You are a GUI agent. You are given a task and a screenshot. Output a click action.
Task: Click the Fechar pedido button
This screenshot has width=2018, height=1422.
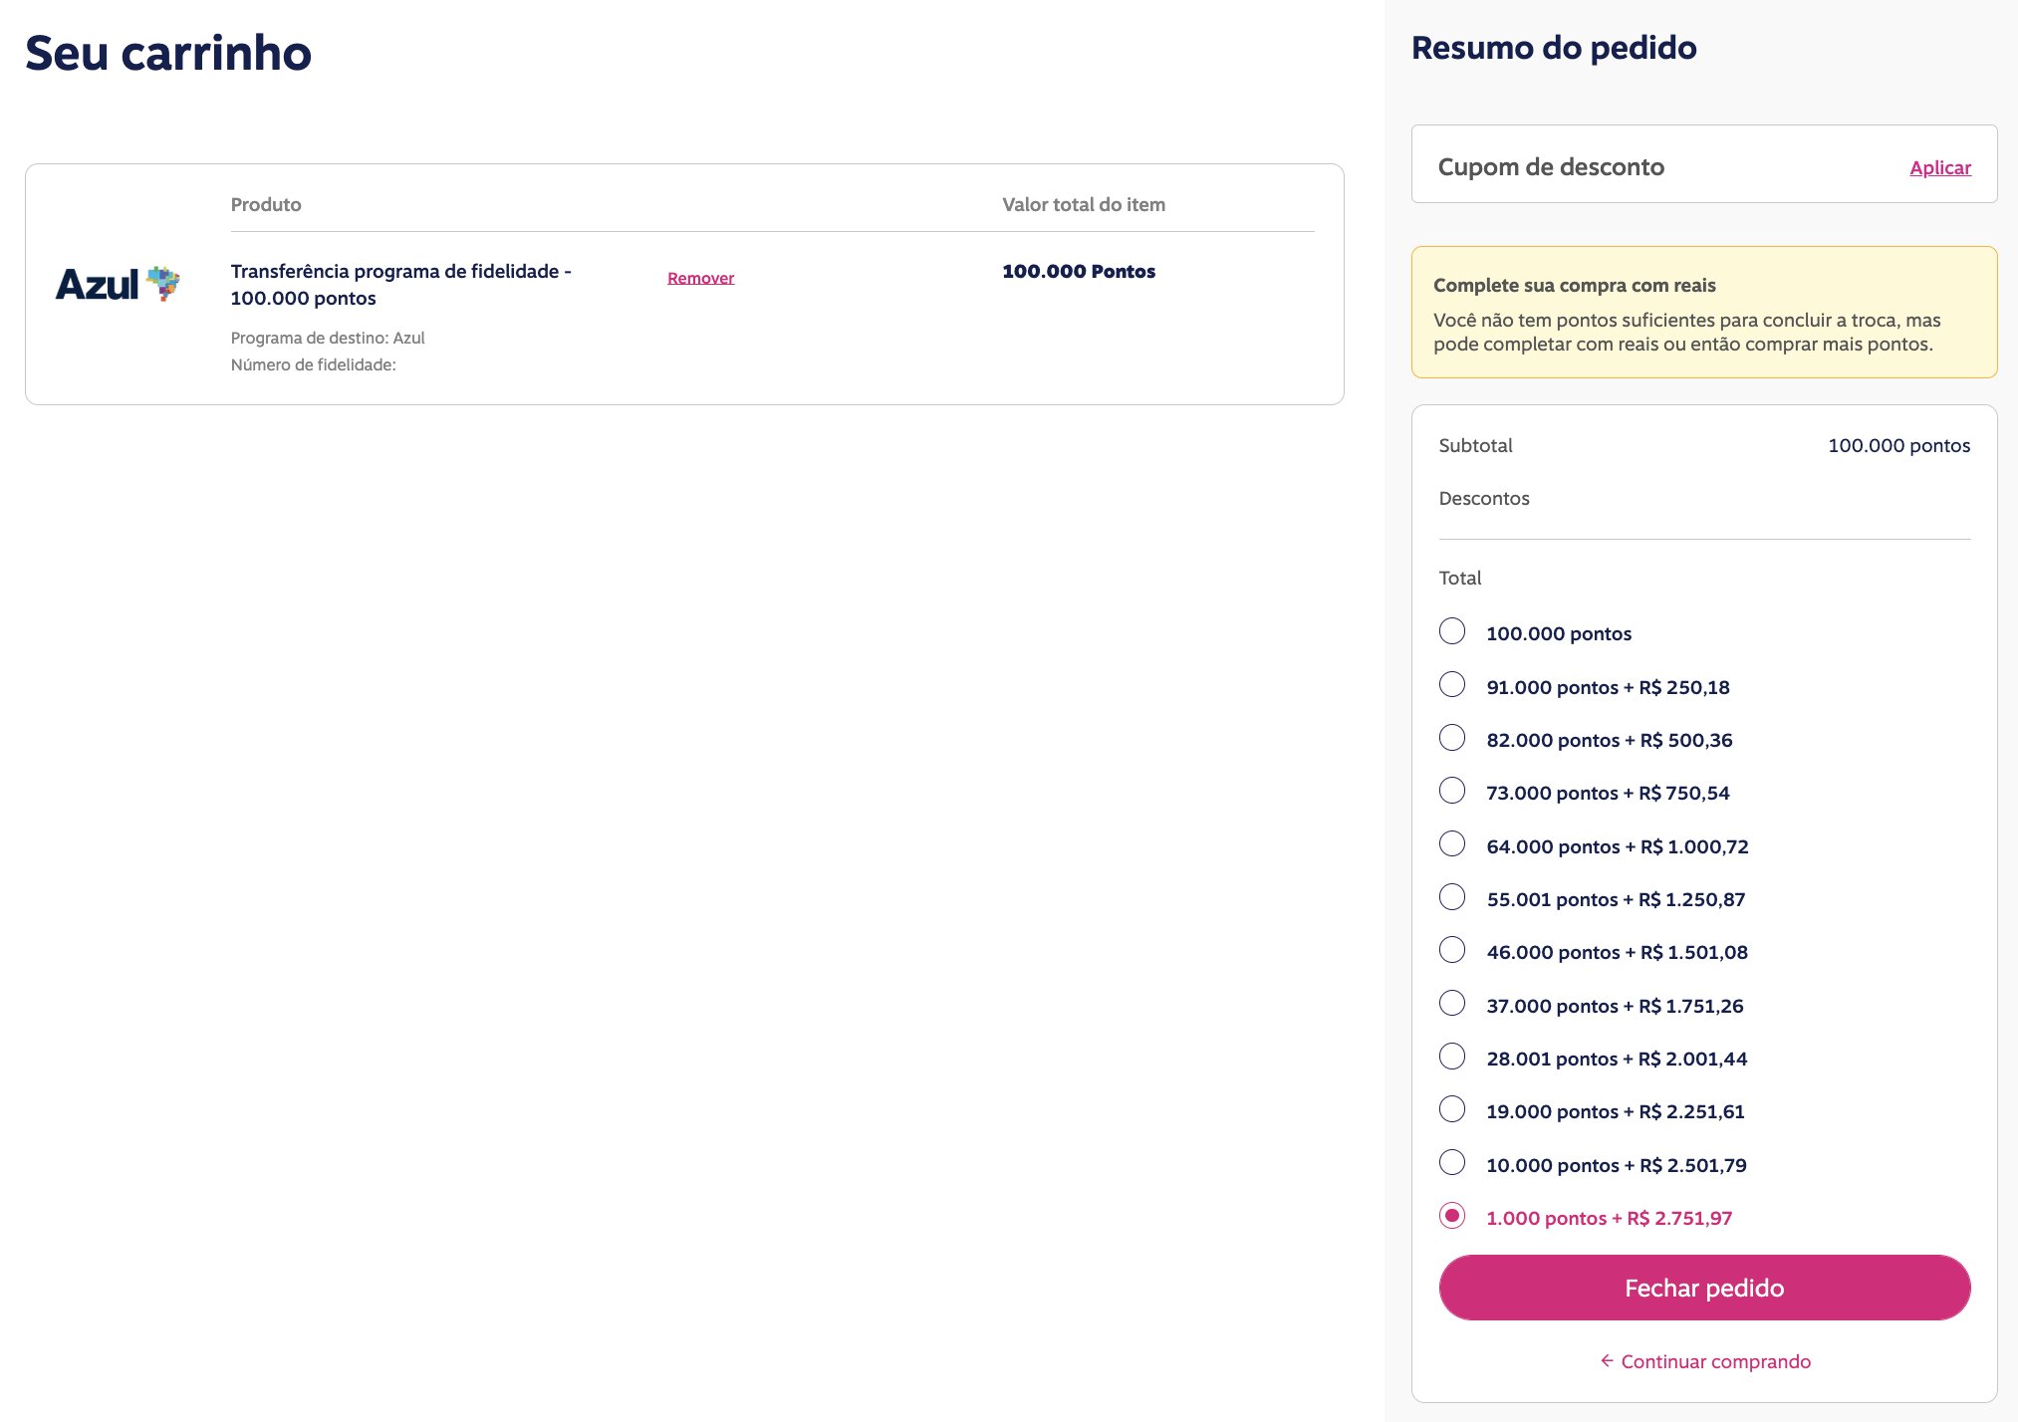coord(1704,1288)
